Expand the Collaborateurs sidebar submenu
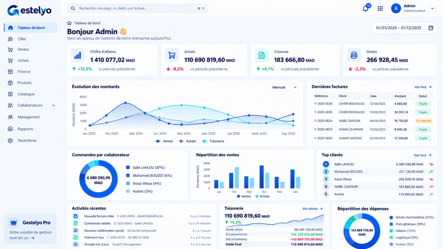The height and width of the screenshot is (249, 443). point(53,105)
